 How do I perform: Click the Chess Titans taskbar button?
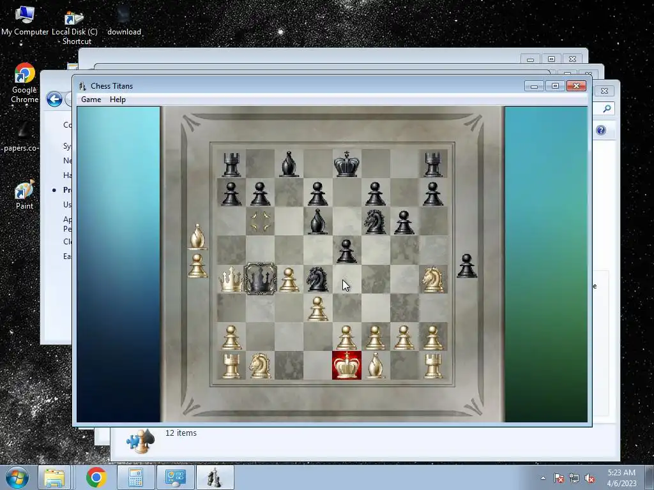(x=215, y=477)
